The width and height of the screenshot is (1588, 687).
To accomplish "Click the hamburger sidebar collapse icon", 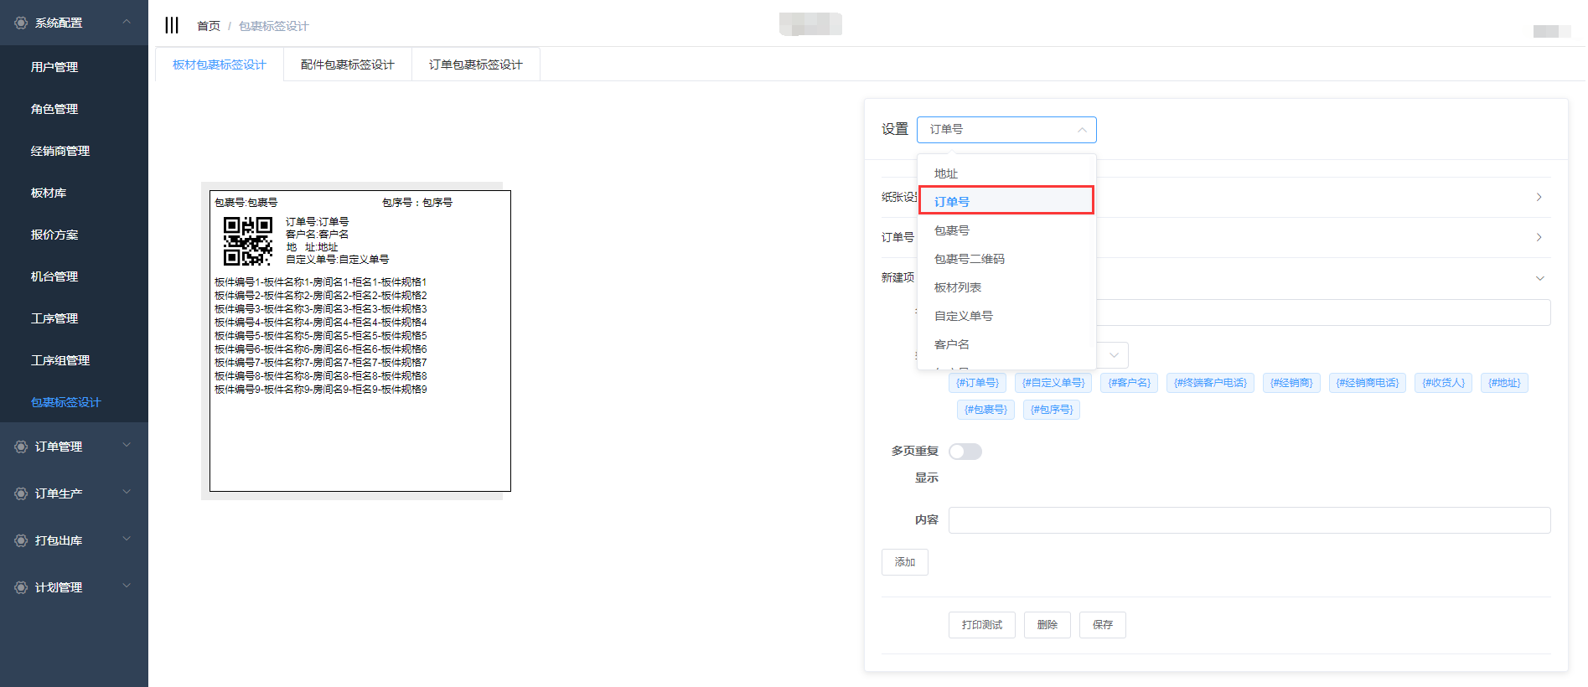I will 172,25.
